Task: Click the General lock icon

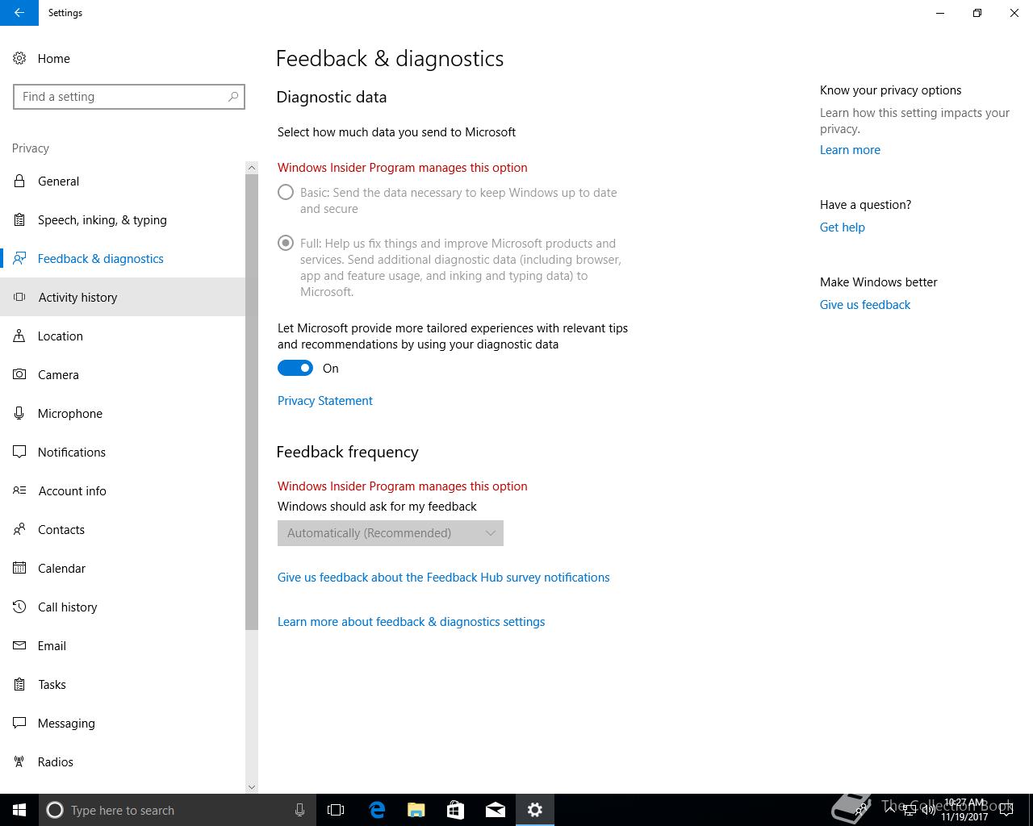Action: (x=19, y=181)
